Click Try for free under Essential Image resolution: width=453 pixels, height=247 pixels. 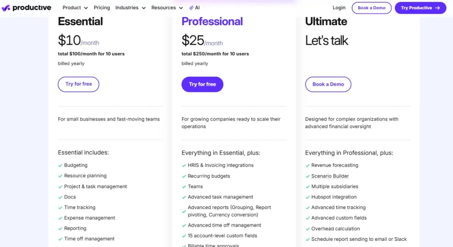[x=78, y=84]
